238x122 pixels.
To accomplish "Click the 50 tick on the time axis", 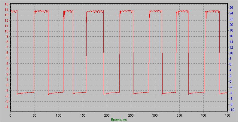I will point(35,115).
